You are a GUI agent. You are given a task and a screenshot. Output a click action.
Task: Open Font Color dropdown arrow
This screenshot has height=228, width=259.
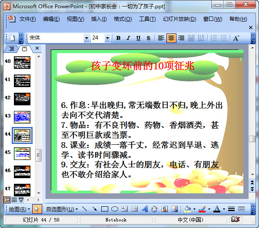point(224,209)
